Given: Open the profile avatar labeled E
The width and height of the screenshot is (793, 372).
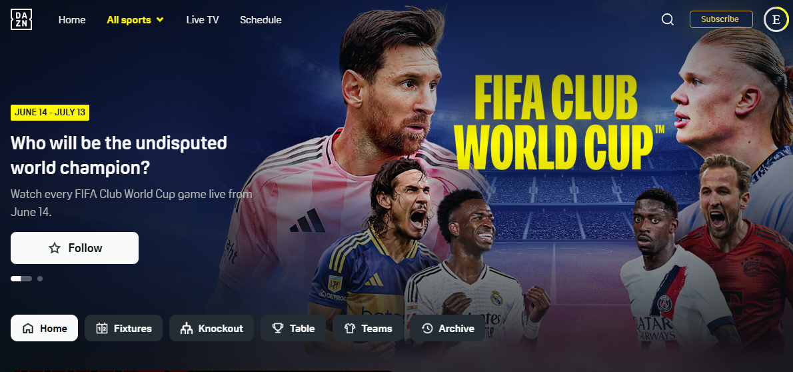Looking at the screenshot, I should point(776,20).
